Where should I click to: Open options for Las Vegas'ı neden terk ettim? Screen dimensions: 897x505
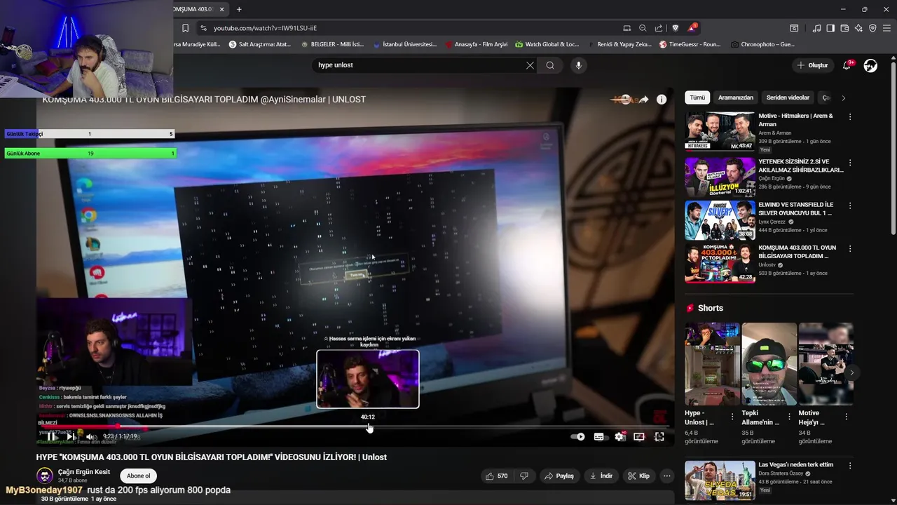[850, 465]
